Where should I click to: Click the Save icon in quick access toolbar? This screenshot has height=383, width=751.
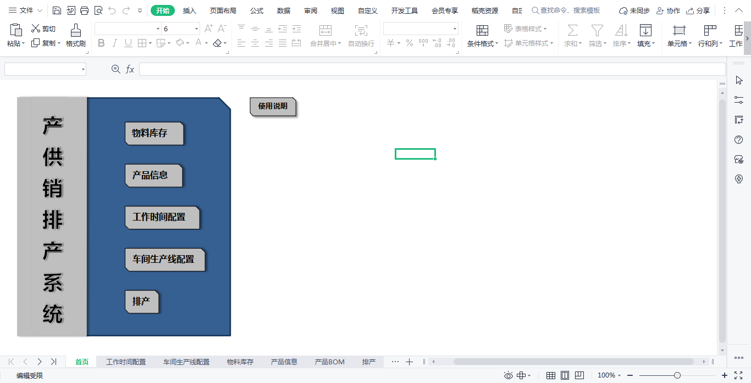pyautogui.click(x=57, y=10)
